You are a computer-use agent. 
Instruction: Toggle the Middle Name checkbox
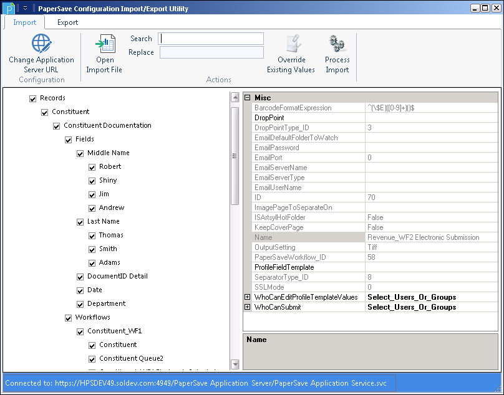(x=80, y=153)
